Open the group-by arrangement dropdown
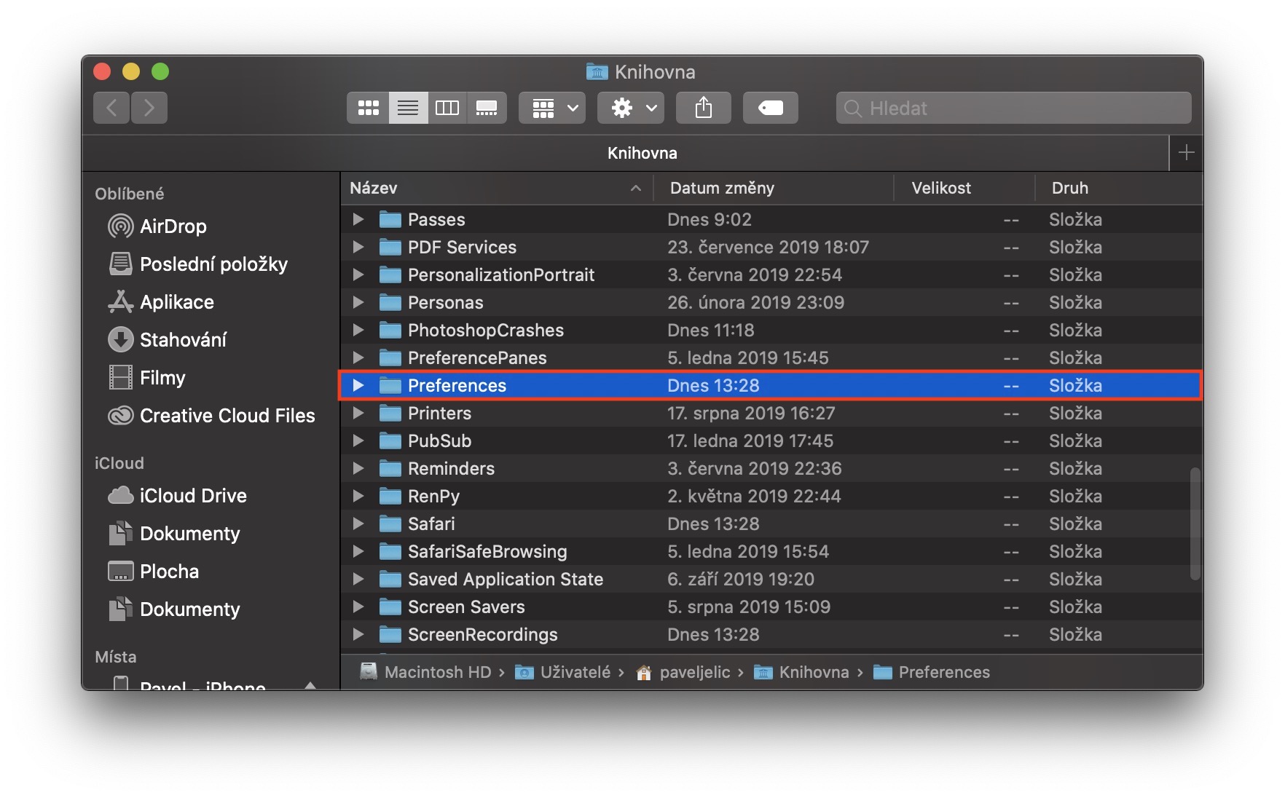Screen dimensions: 1285x798 552,108
